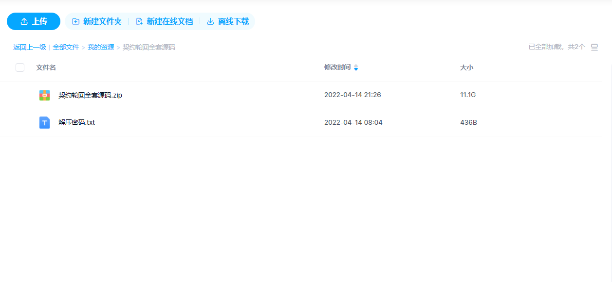This screenshot has height=282, width=612.
Task: Click the 新建文件夹 folder-plus icon
Action: [x=75, y=21]
